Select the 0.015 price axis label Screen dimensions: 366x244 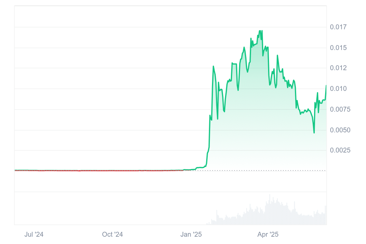click(338, 48)
